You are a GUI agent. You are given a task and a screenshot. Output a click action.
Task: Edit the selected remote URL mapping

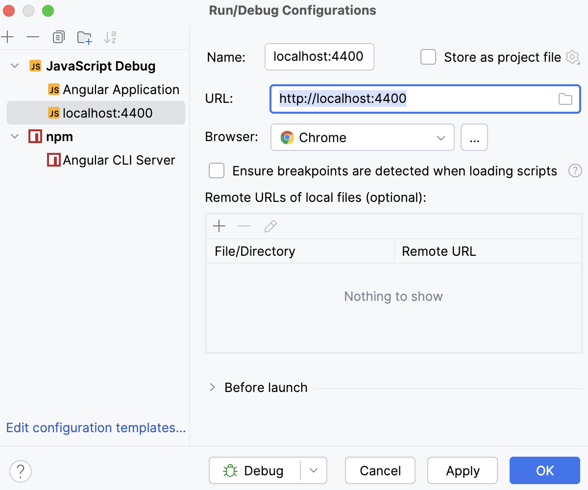pyautogui.click(x=270, y=226)
